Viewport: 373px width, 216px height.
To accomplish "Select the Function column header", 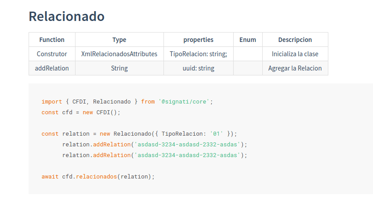I will pos(52,40).
